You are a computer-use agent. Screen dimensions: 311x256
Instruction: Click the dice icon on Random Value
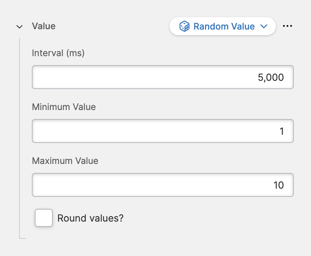(x=184, y=27)
